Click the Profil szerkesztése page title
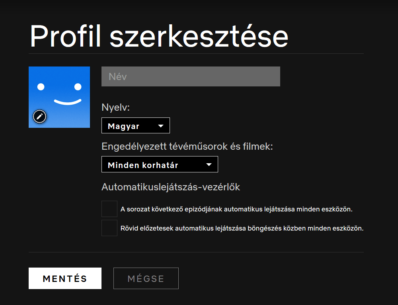The height and width of the screenshot is (305, 398). 159,36
